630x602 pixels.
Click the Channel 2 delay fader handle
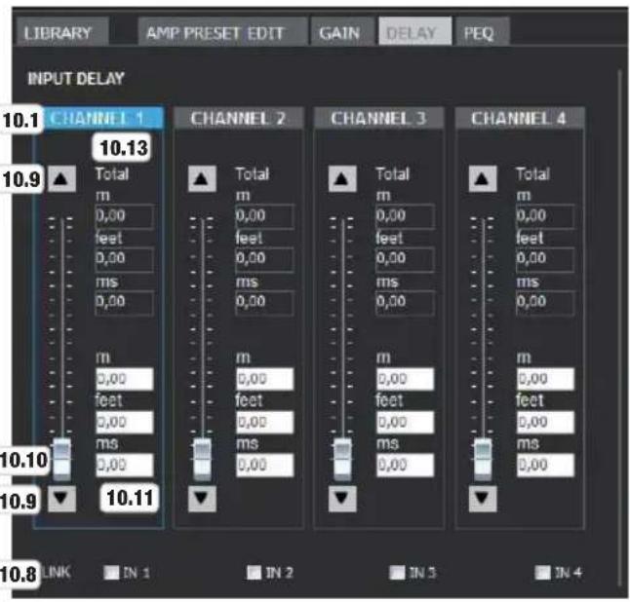pos(202,460)
